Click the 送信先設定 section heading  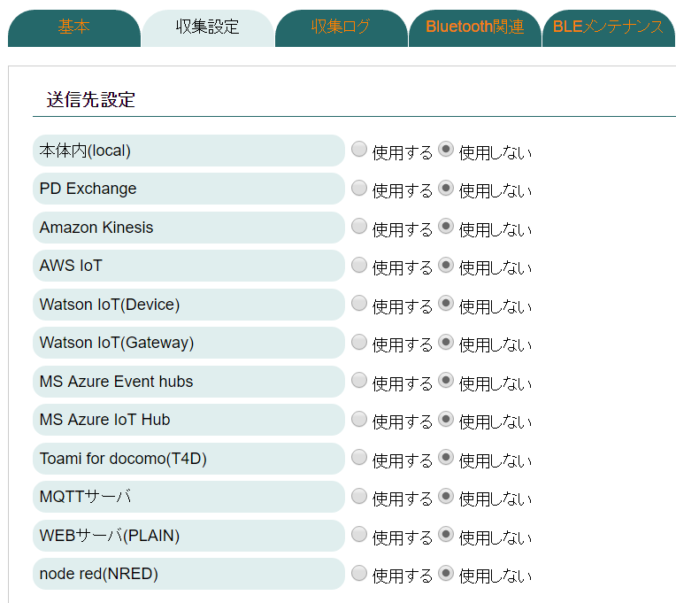91,100
